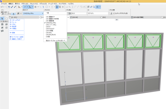Toggle 環境 visibility eye icon
This screenshot has width=166, height=109.
pyautogui.click(x=11, y=33)
